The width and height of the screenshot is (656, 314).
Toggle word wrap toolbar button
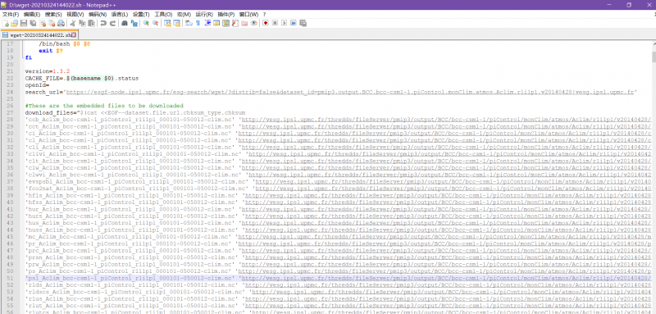[189, 23]
